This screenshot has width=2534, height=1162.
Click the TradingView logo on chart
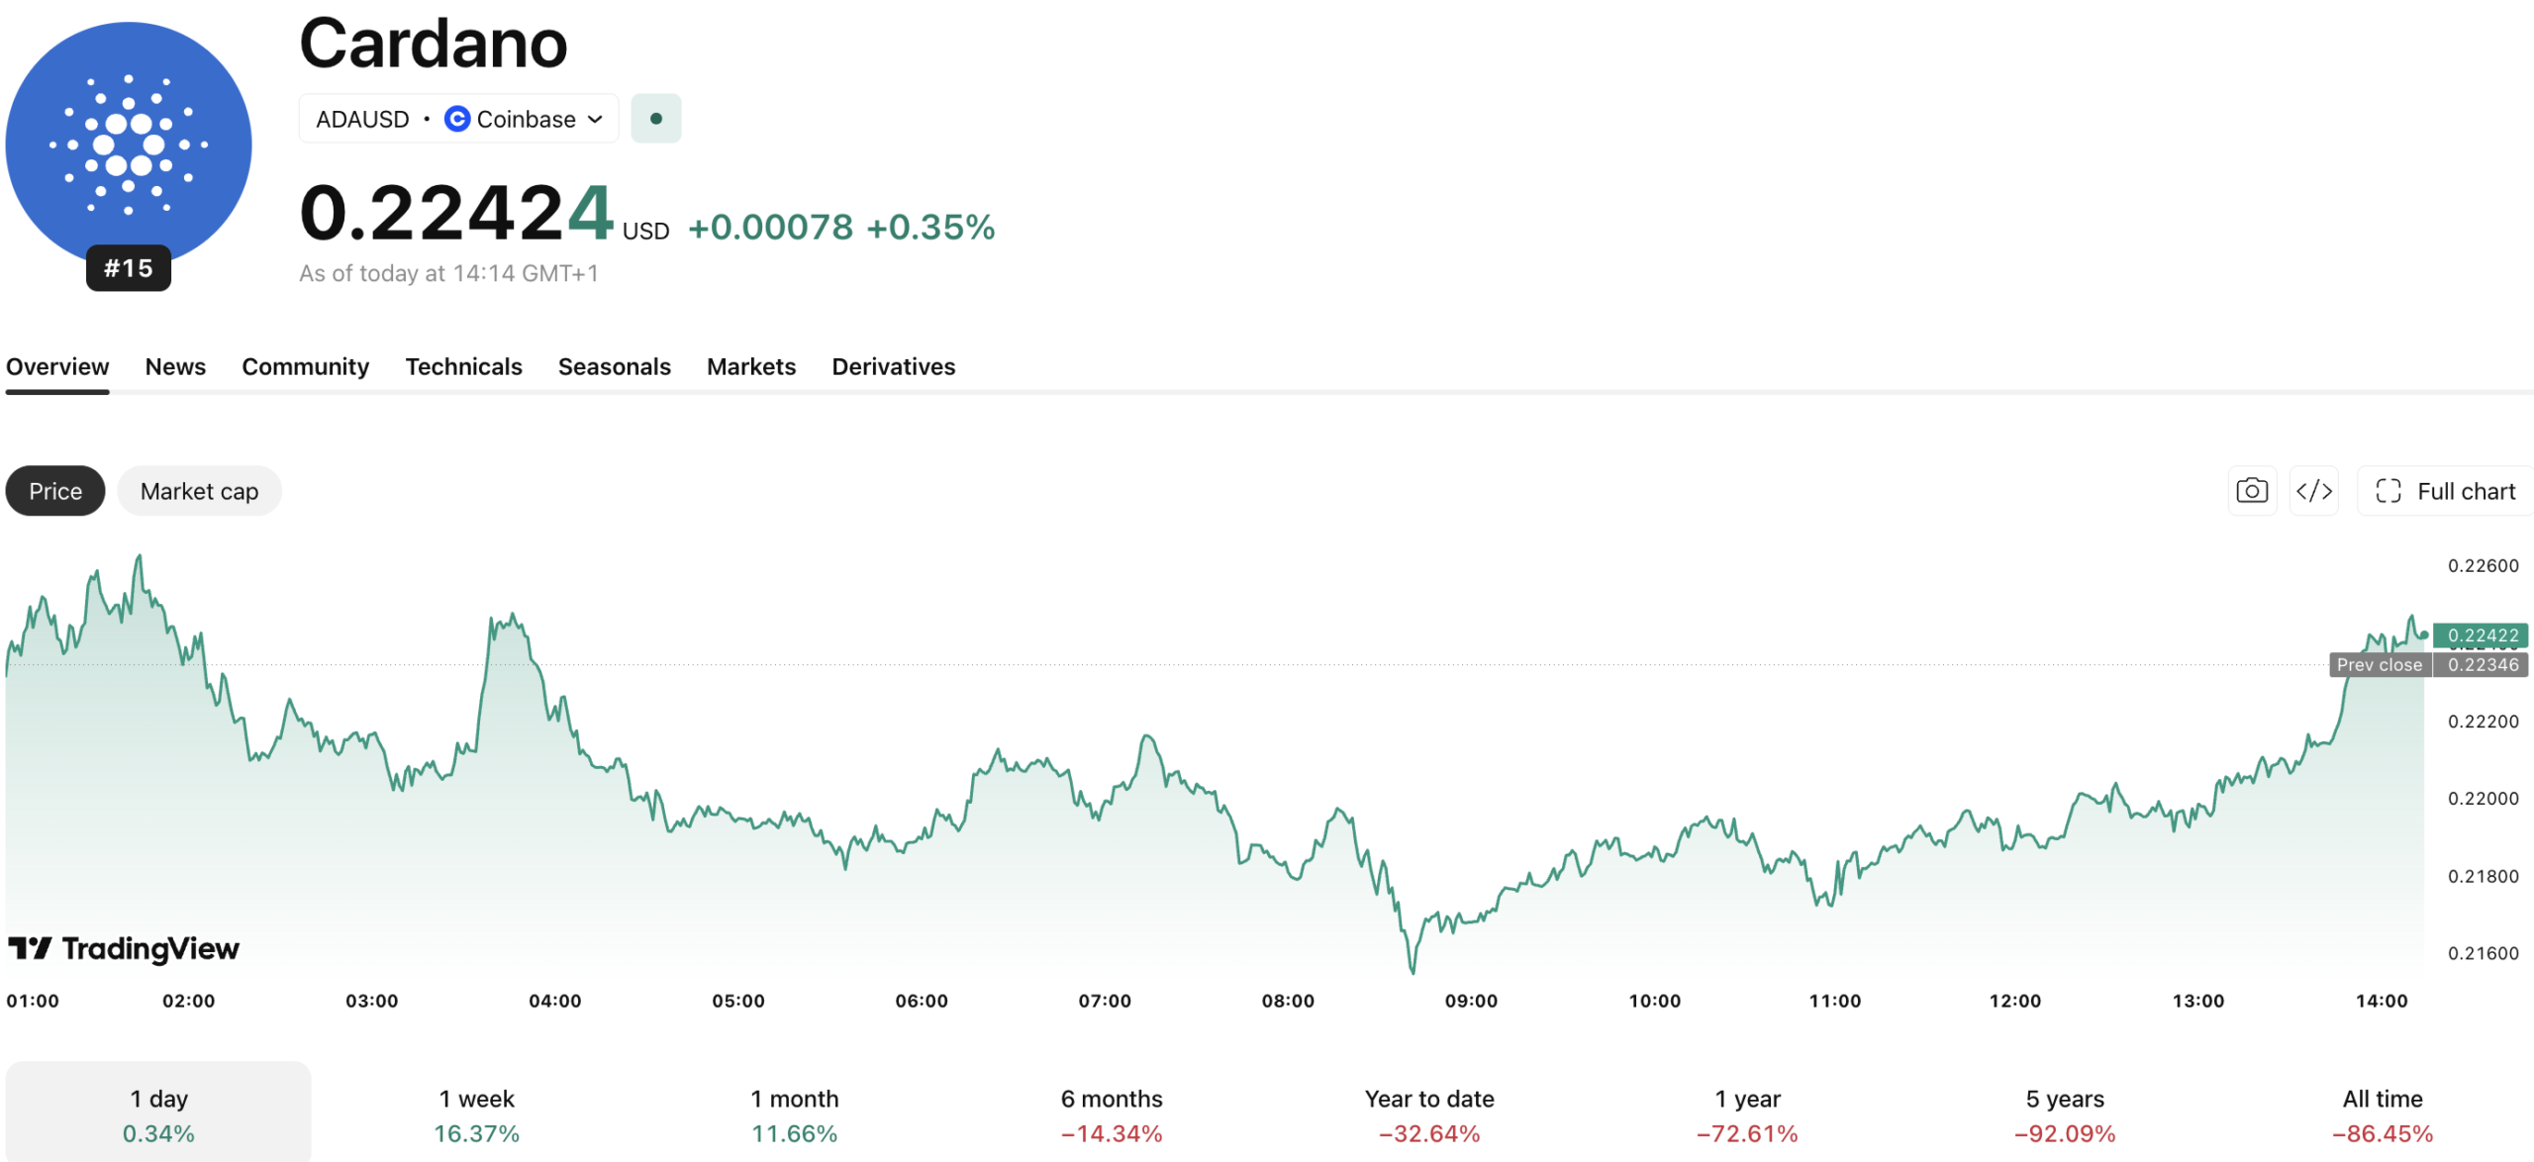pyautogui.click(x=124, y=949)
